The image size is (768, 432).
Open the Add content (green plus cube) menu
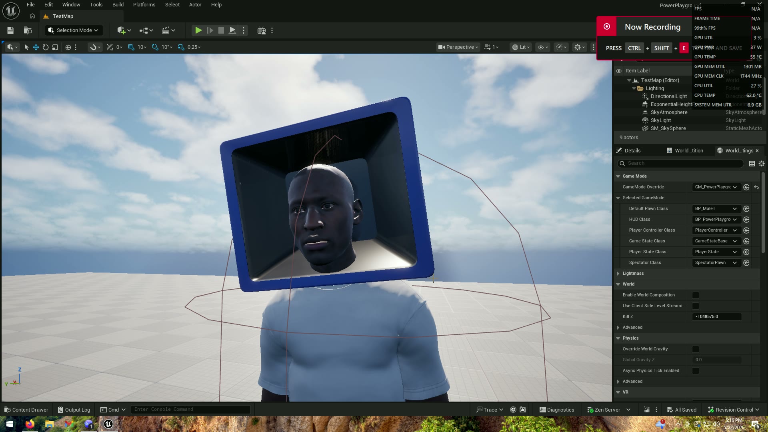coord(124,30)
